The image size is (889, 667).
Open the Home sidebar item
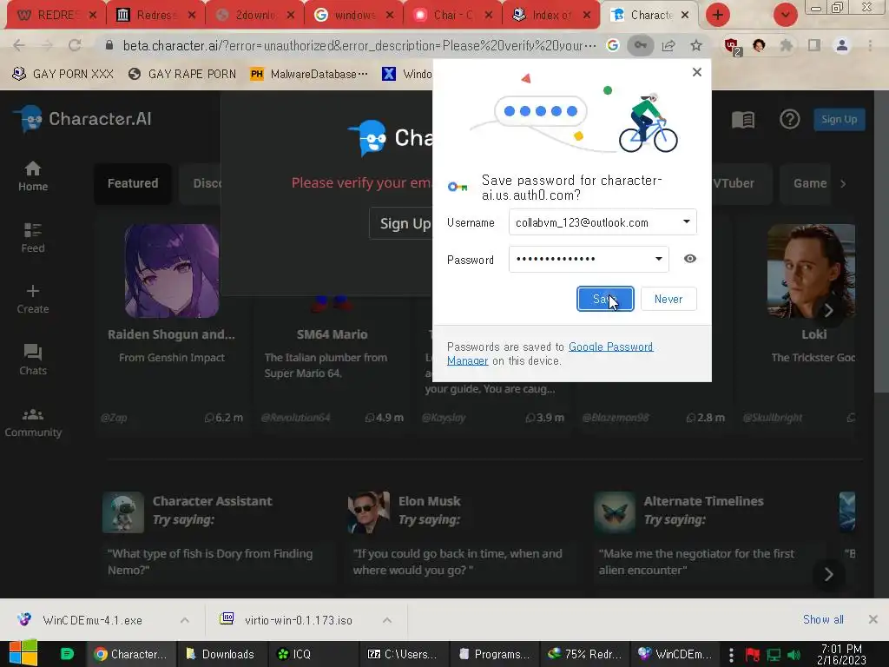point(33,176)
